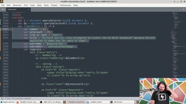Open the Selection menu

click(17, 5)
